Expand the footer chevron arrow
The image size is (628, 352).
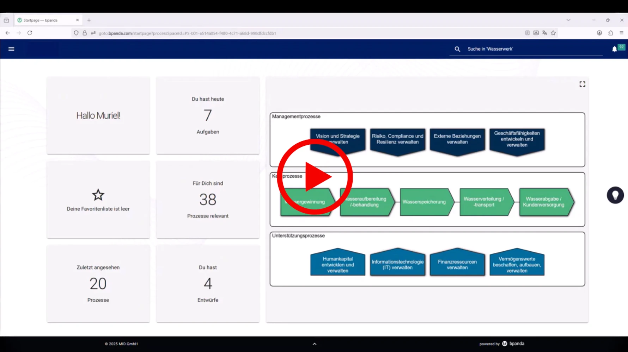point(314,344)
